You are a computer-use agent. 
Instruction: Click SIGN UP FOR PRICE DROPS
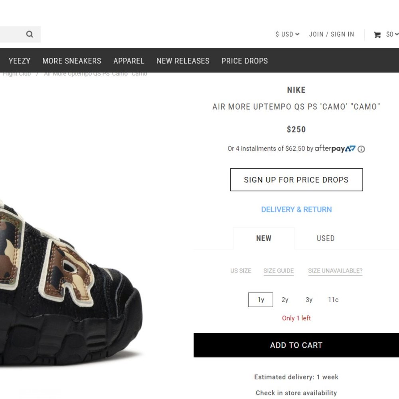(296, 180)
